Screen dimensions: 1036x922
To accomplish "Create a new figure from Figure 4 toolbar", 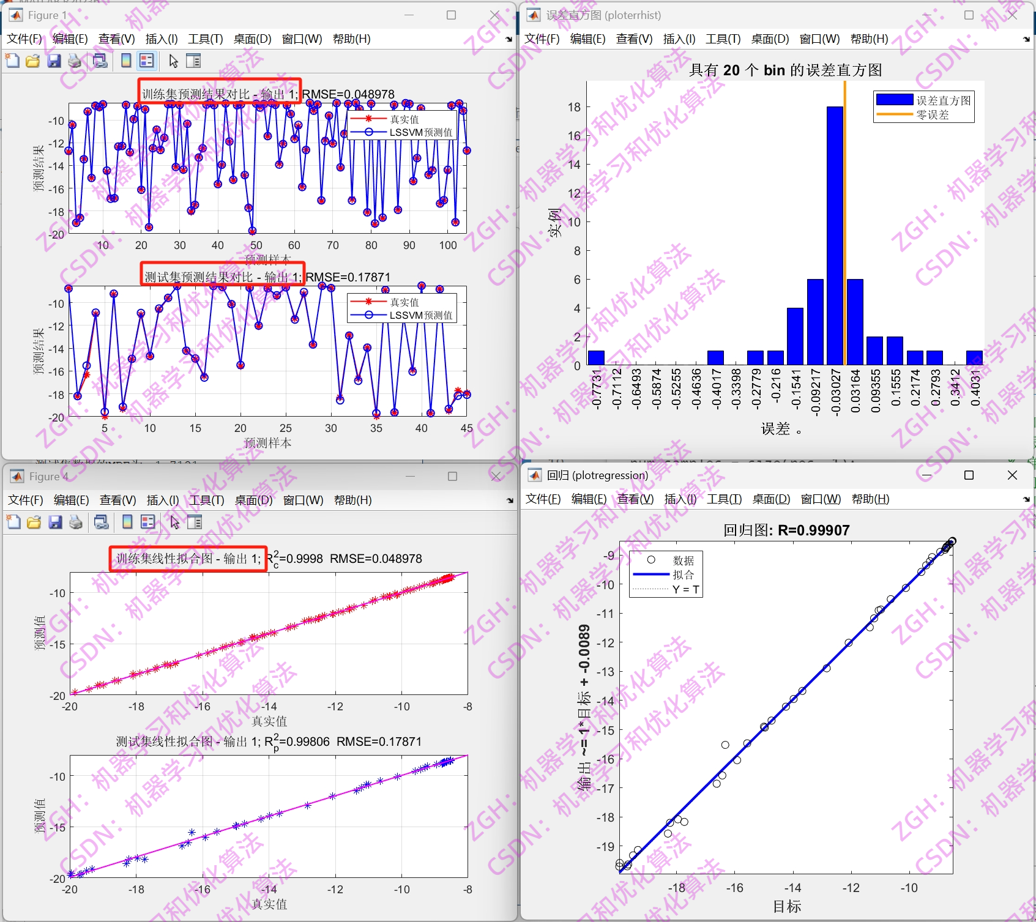I will 13,522.
